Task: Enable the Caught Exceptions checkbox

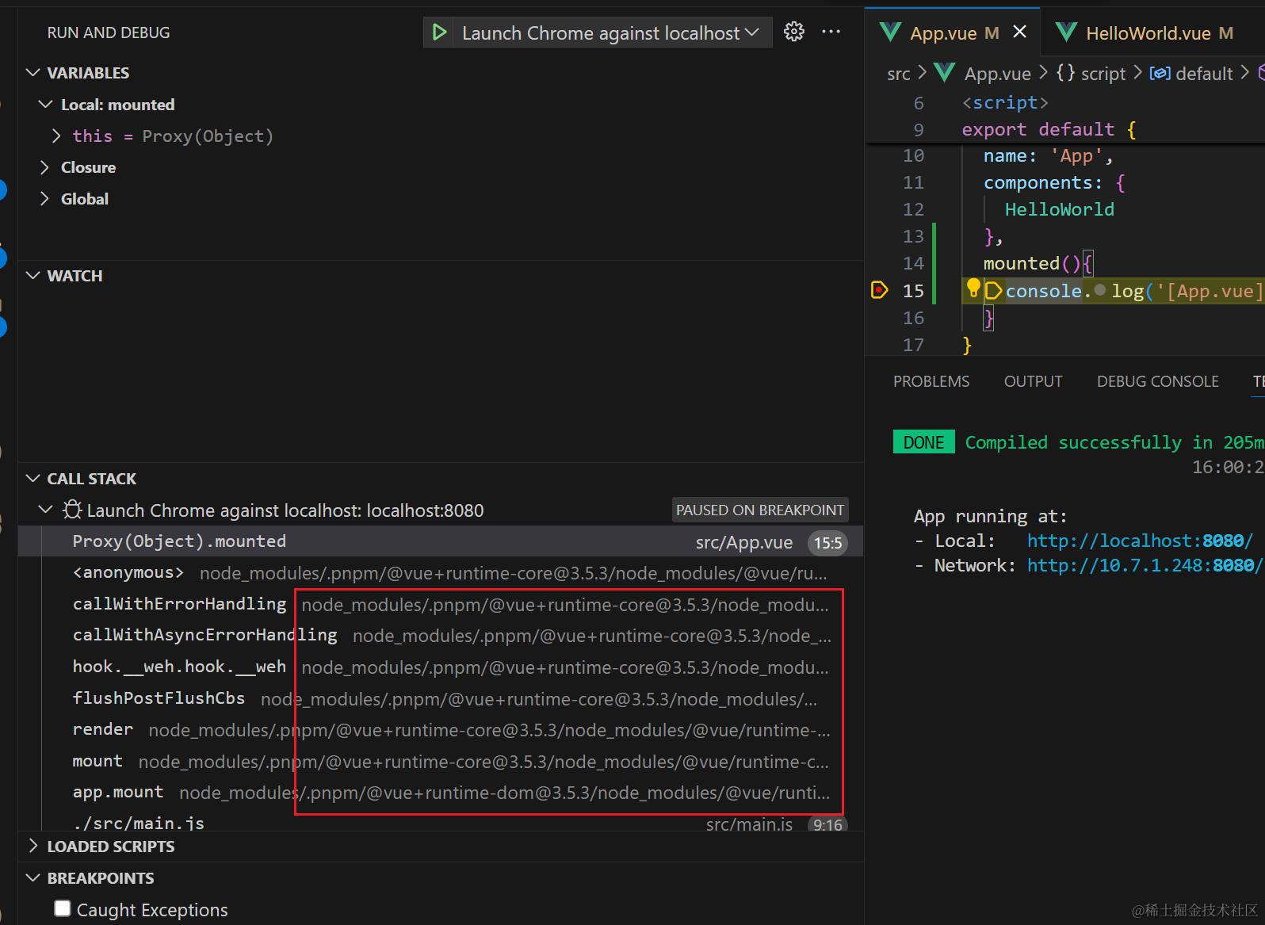Action: [63, 908]
